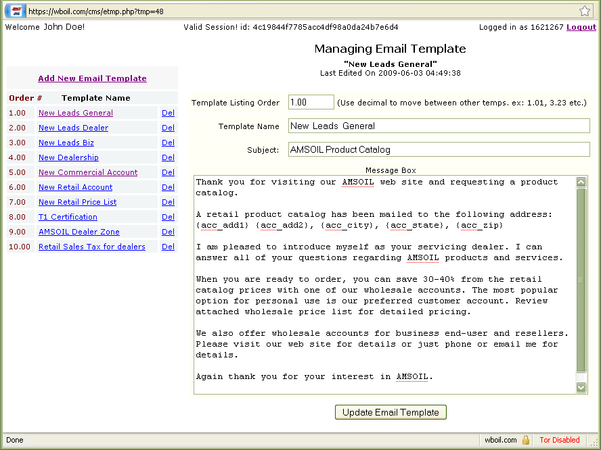This screenshot has height=450, width=601.
Task: Click the Template Name column header
Action: (96, 98)
